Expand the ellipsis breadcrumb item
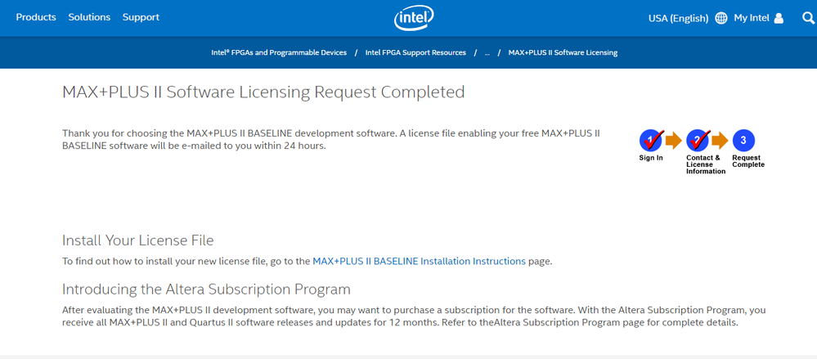The image size is (817, 359). click(487, 53)
